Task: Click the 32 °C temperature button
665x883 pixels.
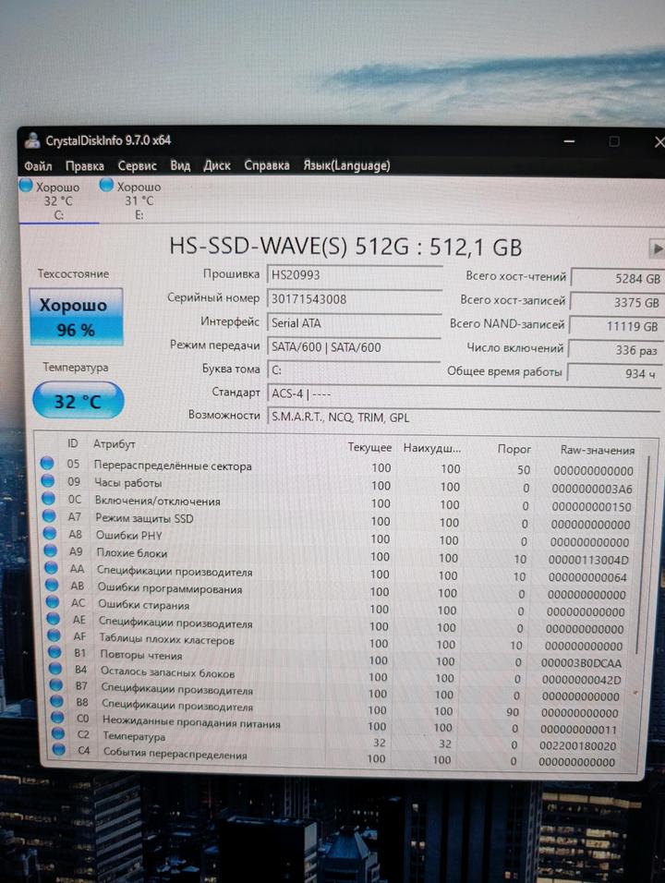Action: 78,401
